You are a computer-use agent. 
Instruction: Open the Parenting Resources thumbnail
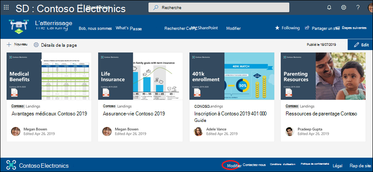click(323, 76)
